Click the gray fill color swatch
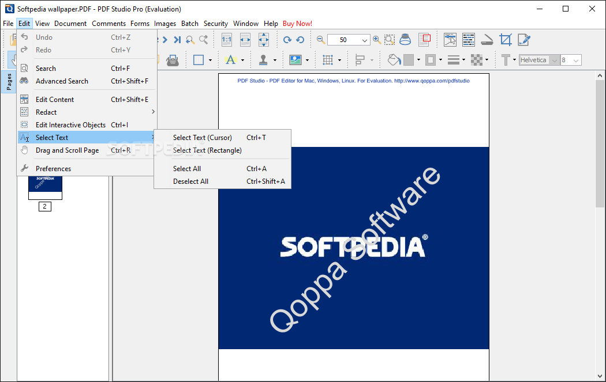The image size is (606, 382). pyautogui.click(x=409, y=60)
